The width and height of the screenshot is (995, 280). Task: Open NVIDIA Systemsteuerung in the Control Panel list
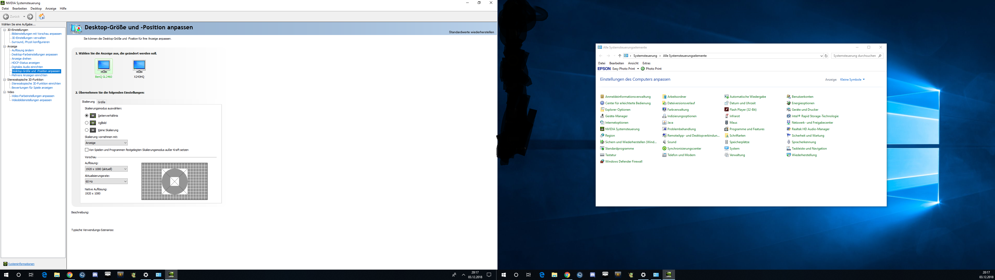click(x=622, y=129)
